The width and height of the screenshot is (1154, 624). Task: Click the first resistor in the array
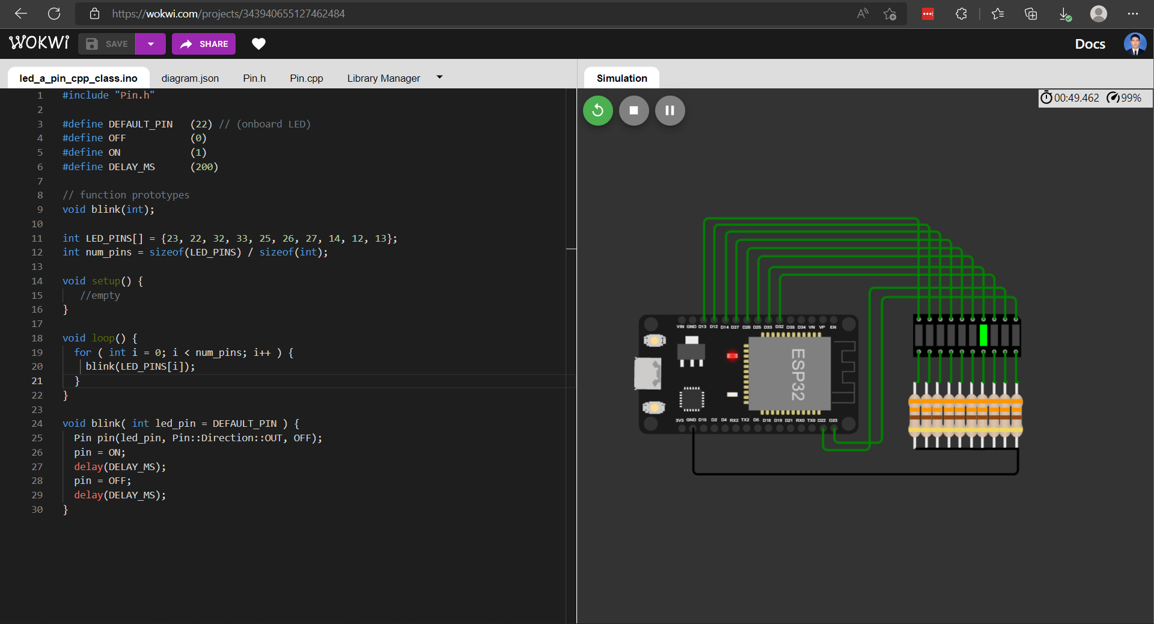(x=914, y=415)
